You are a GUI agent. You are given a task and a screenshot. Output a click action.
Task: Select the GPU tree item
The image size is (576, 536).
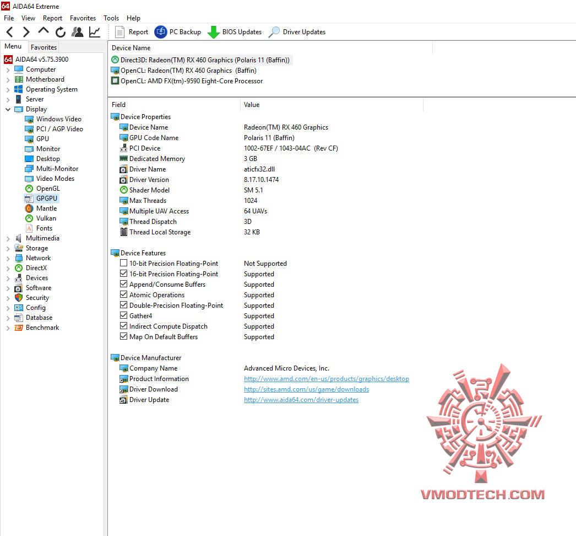coord(37,139)
